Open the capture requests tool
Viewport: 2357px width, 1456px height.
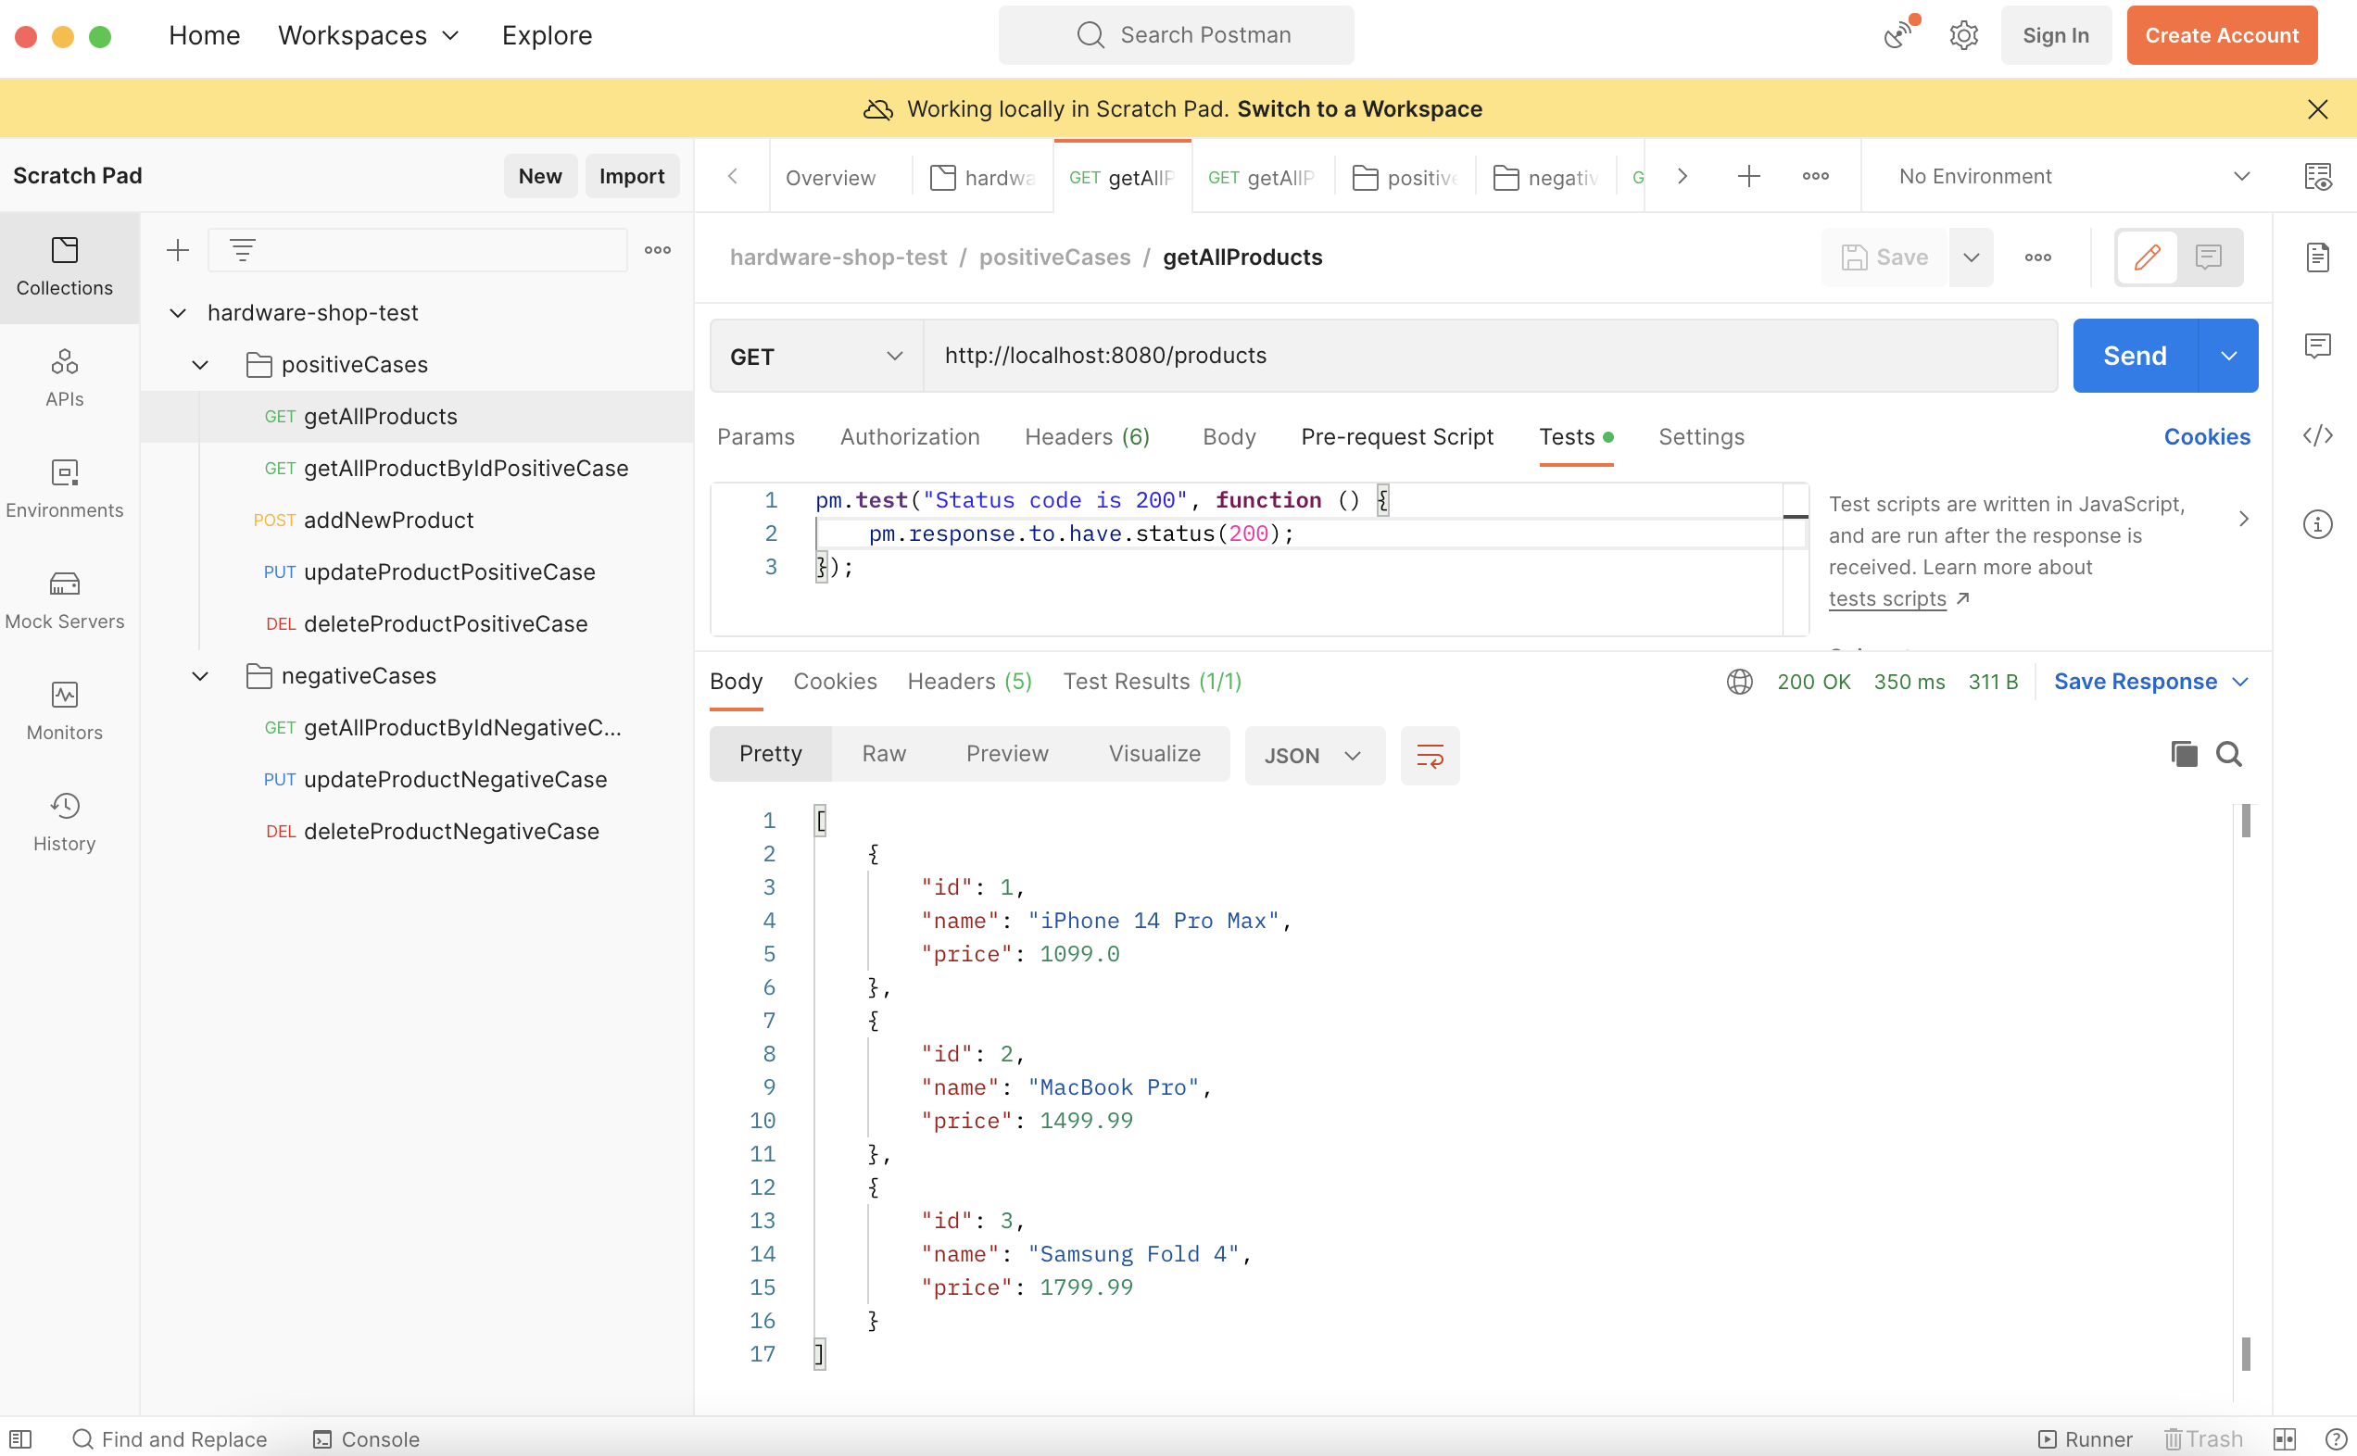[x=1896, y=34]
